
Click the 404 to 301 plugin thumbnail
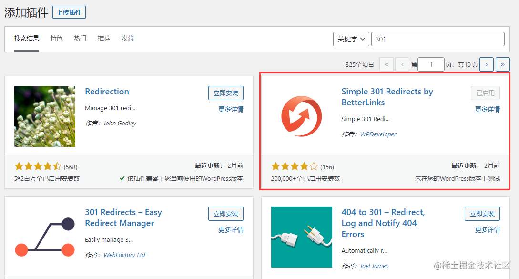tap(301, 237)
